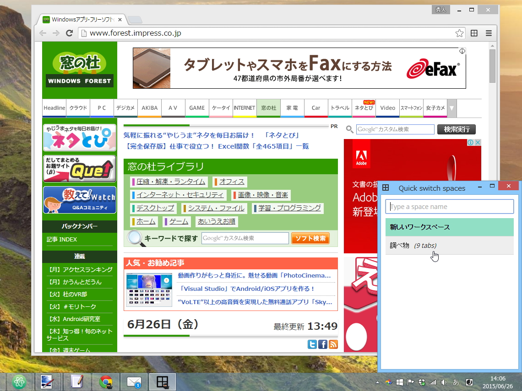The width and height of the screenshot is (522, 391).
Task: Go forward with the browser forward arrow
Action: (56, 33)
